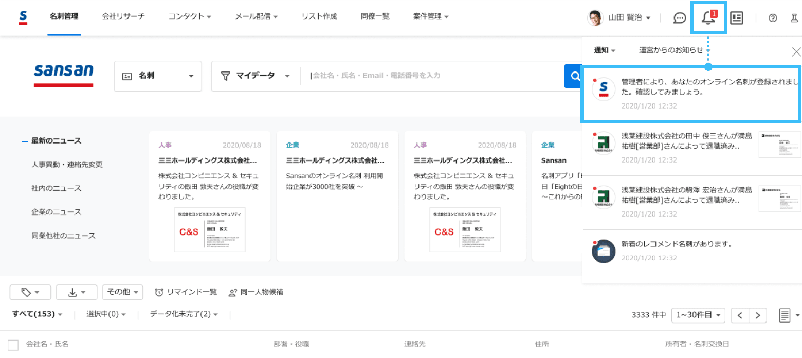Screen dimensions: 802x358
Task: Click the user avatar of 山田 賢治
Action: click(x=595, y=17)
